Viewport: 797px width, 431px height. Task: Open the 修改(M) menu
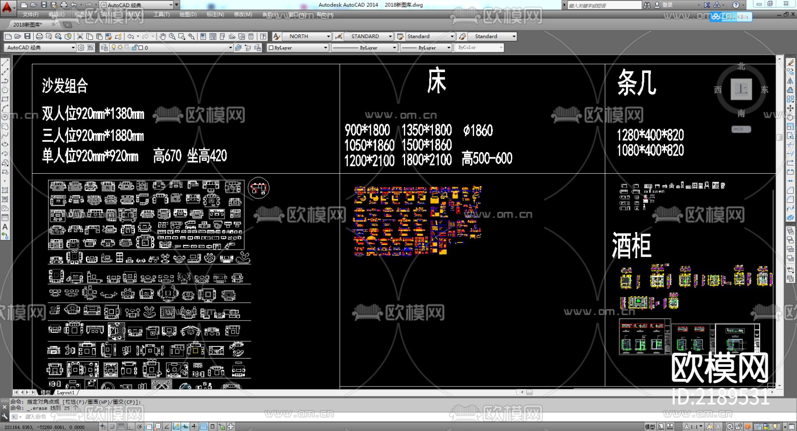243,15
